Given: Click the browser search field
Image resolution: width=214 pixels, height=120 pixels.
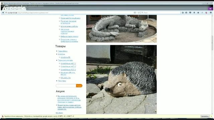Looking at the screenshot, I should (x=161, y=13).
